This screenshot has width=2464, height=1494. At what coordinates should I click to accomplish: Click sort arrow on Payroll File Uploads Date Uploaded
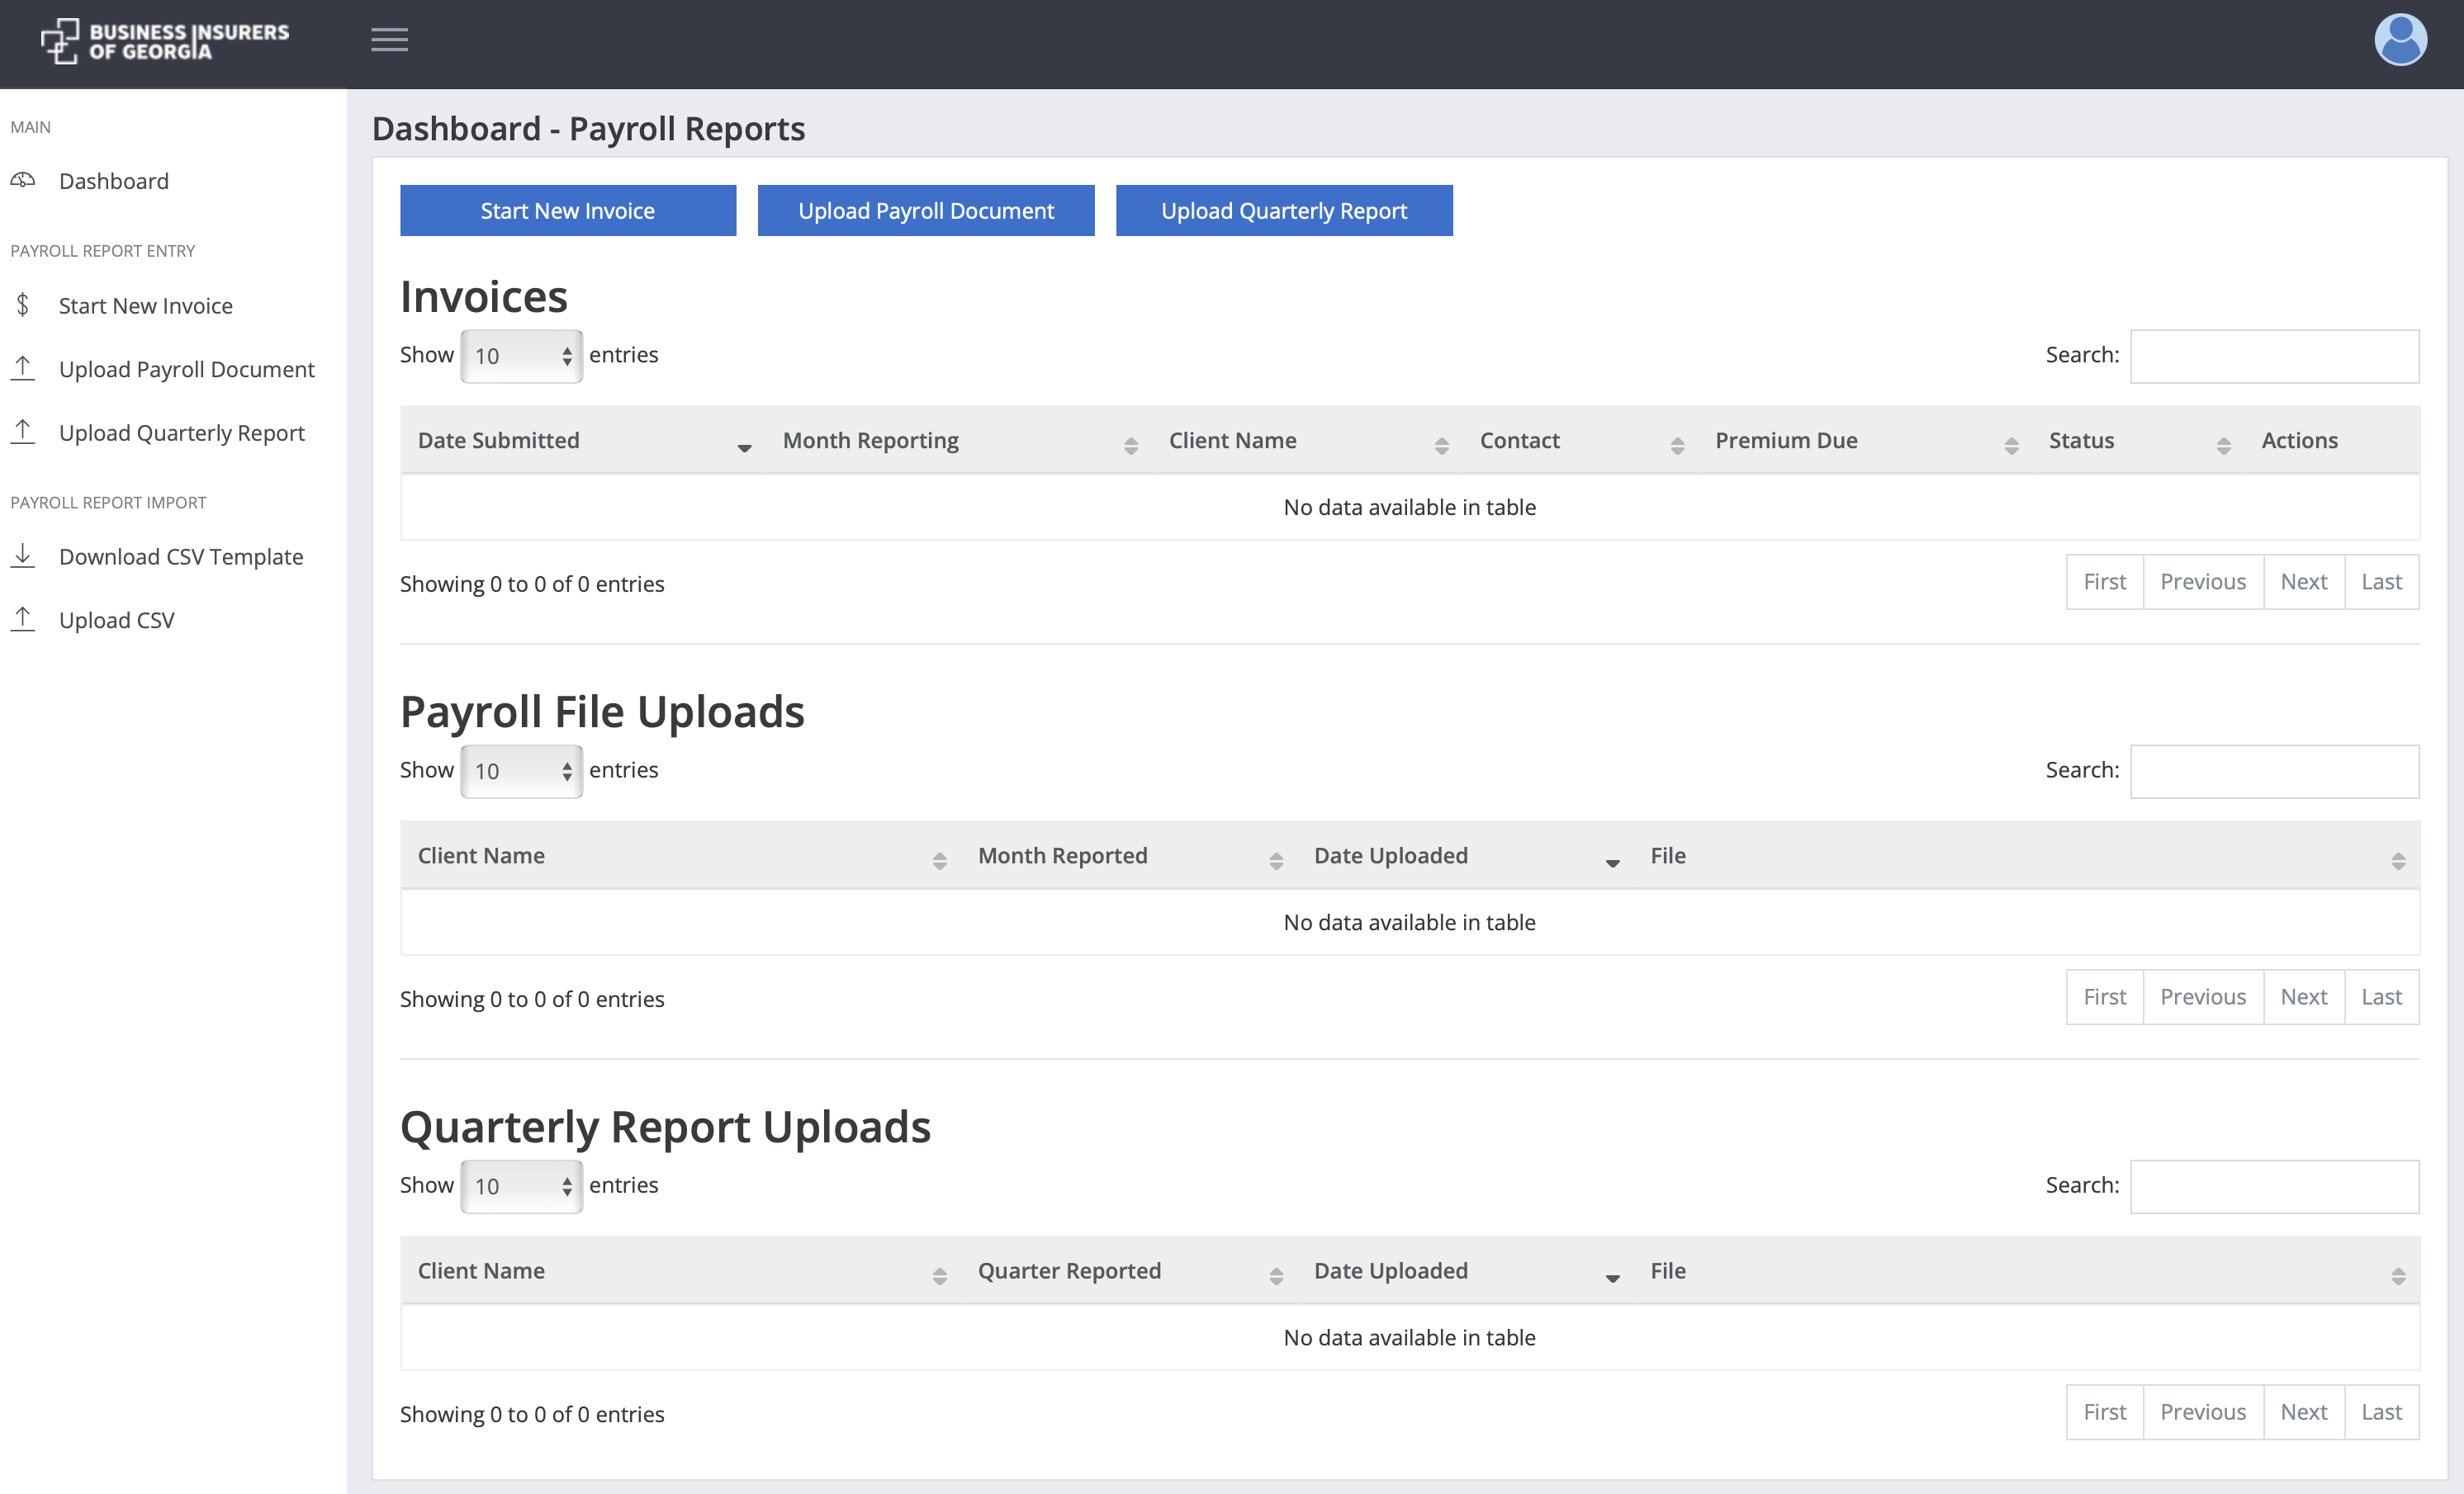click(x=1612, y=863)
